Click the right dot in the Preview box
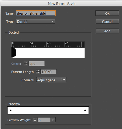This screenshot has height=129, width=122. 85,110
